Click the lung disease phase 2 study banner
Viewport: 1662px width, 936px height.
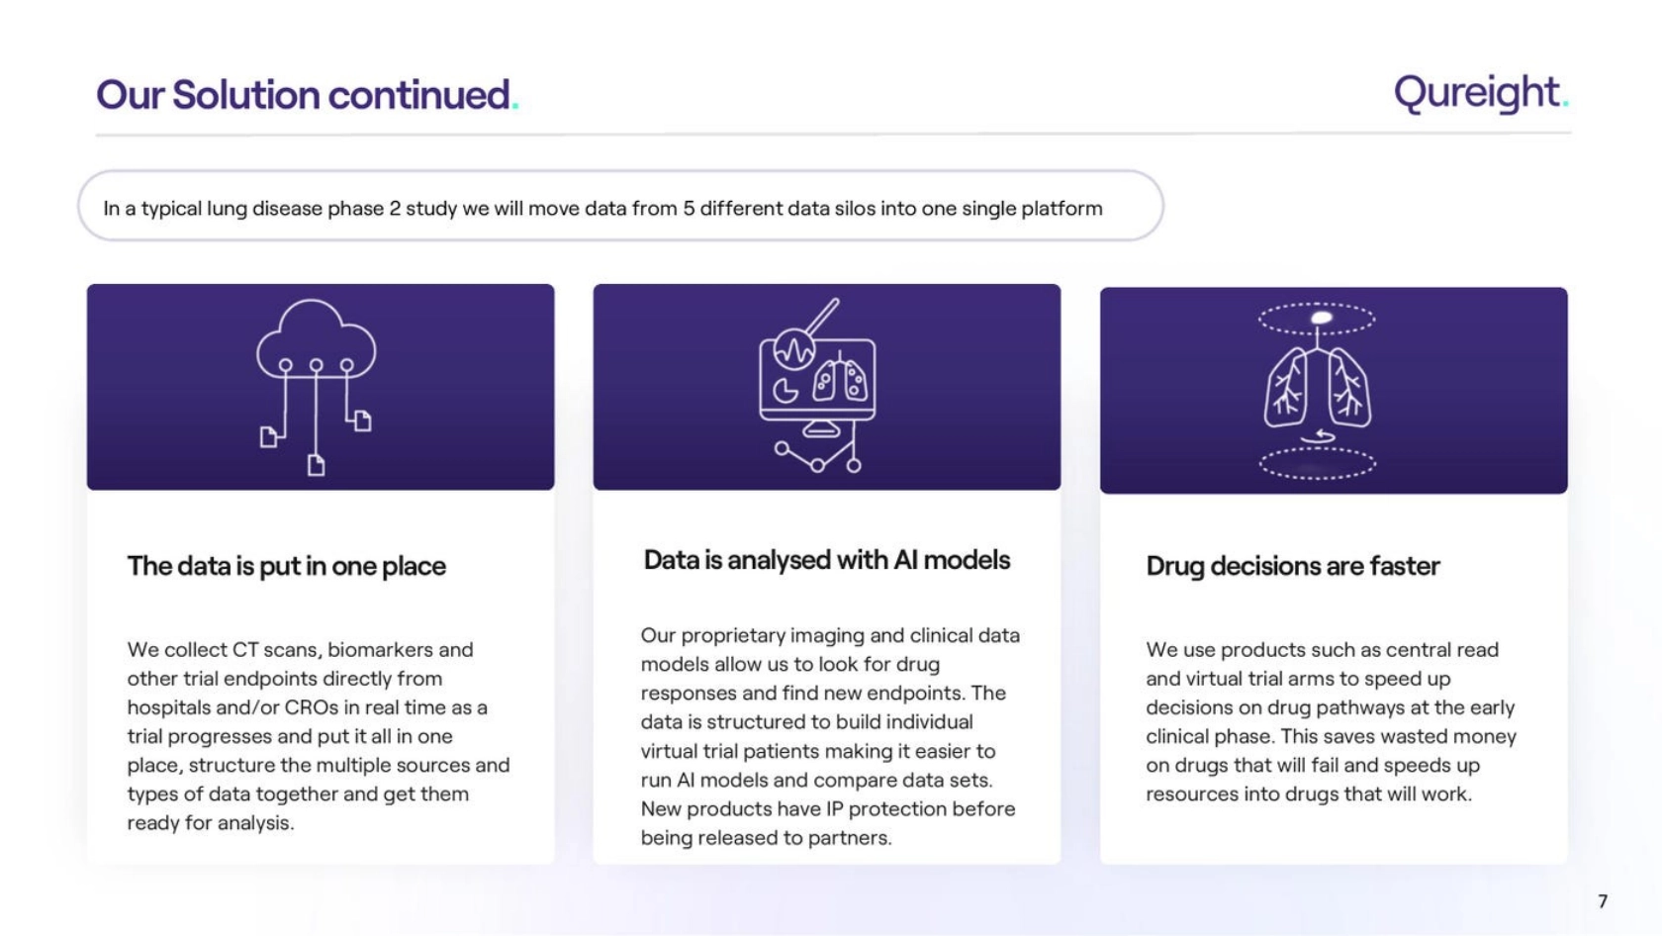pyautogui.click(x=620, y=206)
